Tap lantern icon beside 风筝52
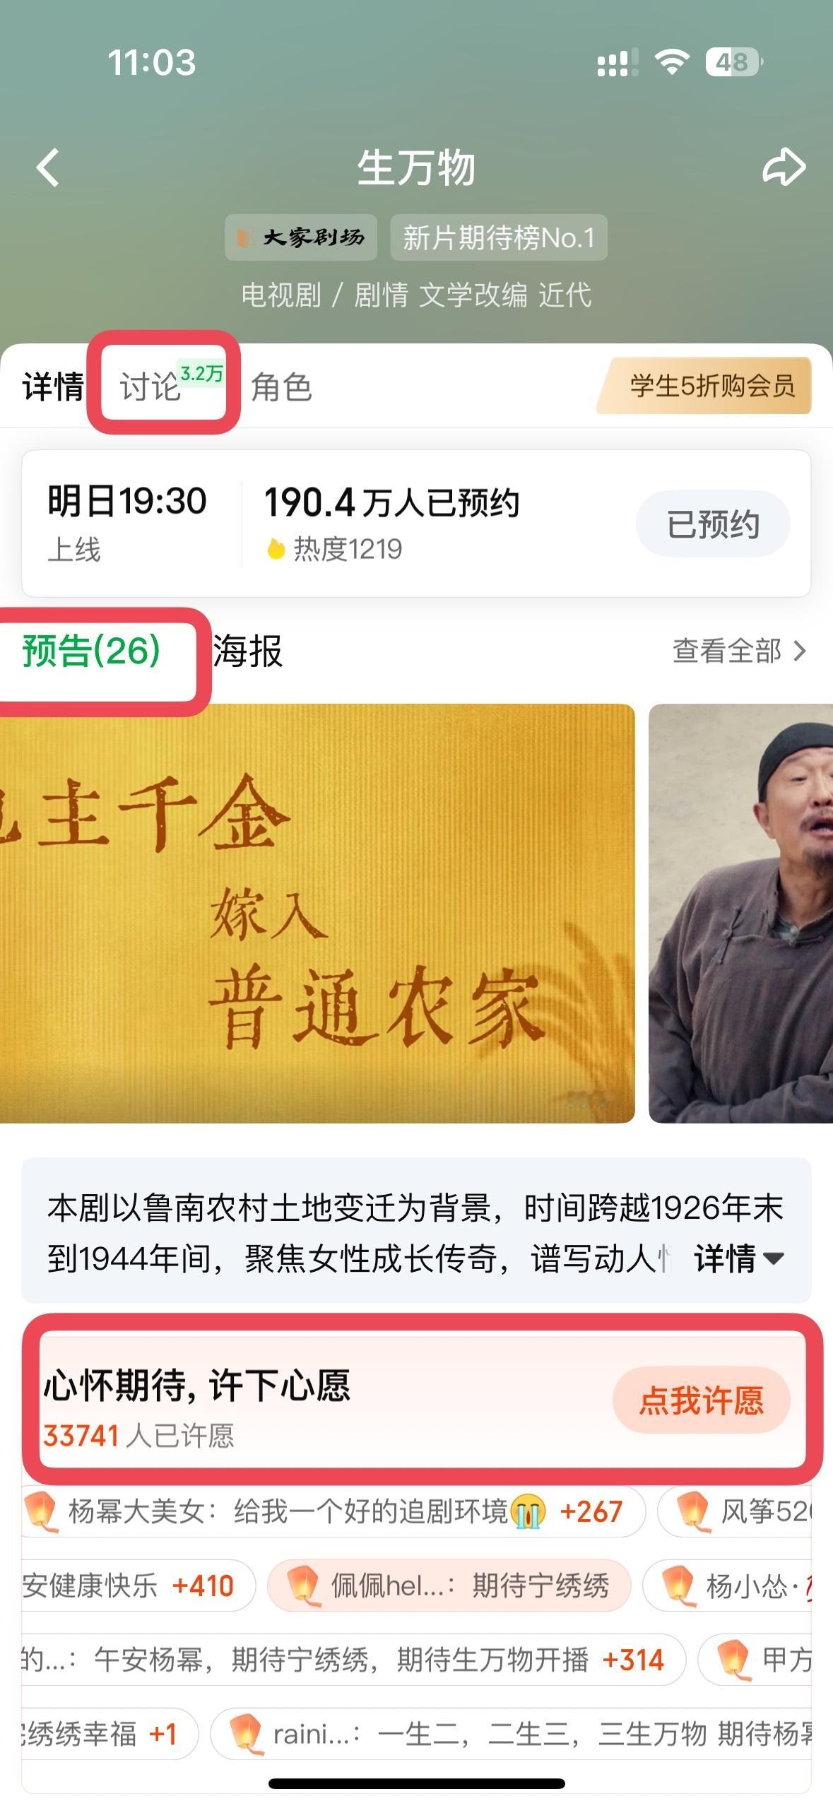Screen dimensions: 833x1806 (692, 1511)
